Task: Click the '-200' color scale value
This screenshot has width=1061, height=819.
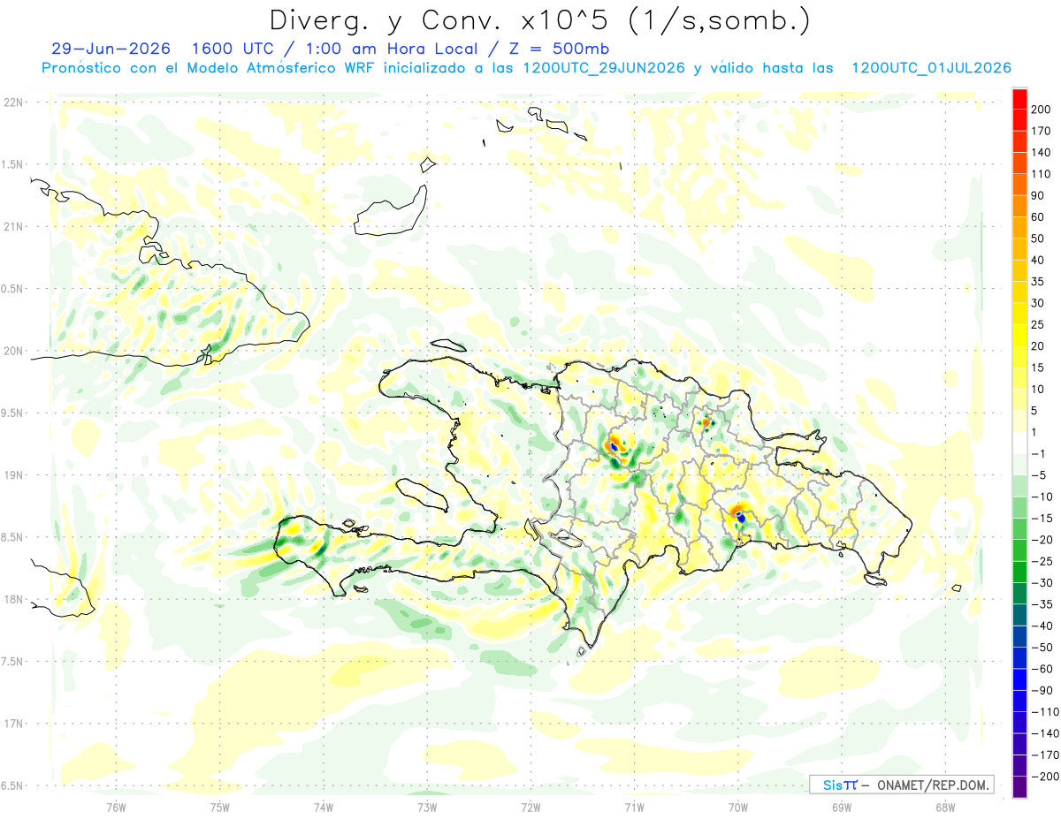Action: [1047, 777]
